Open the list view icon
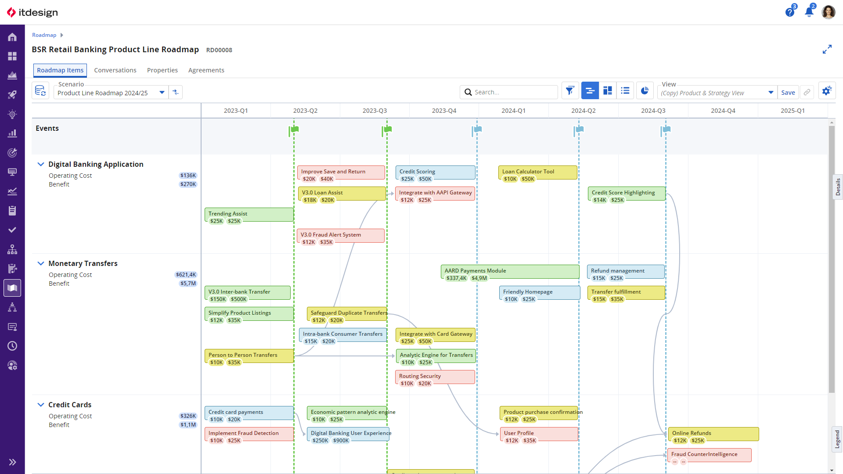 (625, 91)
